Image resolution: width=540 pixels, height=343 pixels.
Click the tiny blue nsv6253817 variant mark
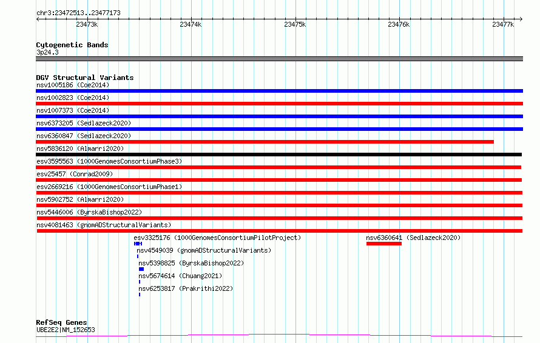[140, 295]
